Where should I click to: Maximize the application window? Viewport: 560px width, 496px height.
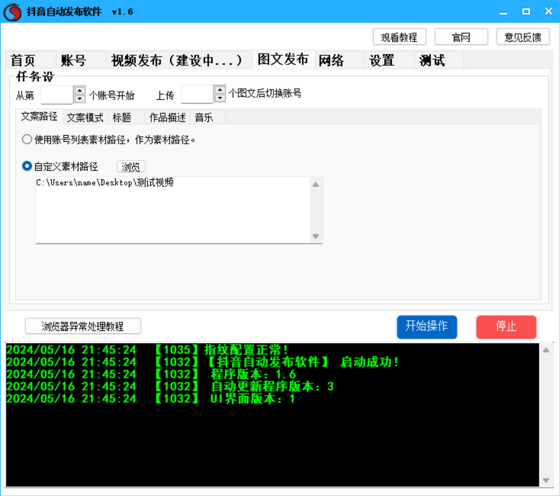[526, 12]
